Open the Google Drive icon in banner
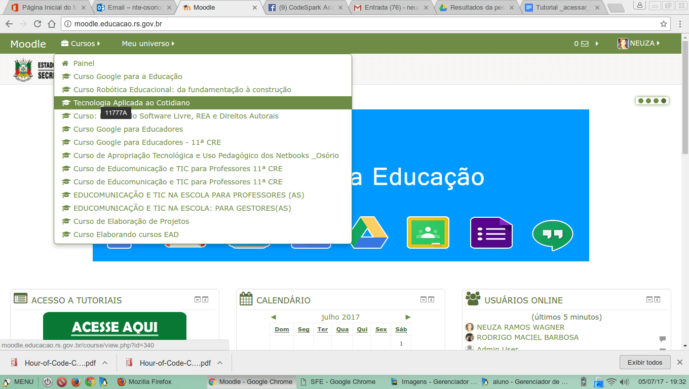 point(369,232)
